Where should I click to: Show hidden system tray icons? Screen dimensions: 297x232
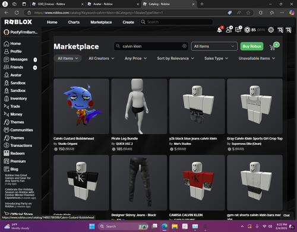[x=242, y=226]
